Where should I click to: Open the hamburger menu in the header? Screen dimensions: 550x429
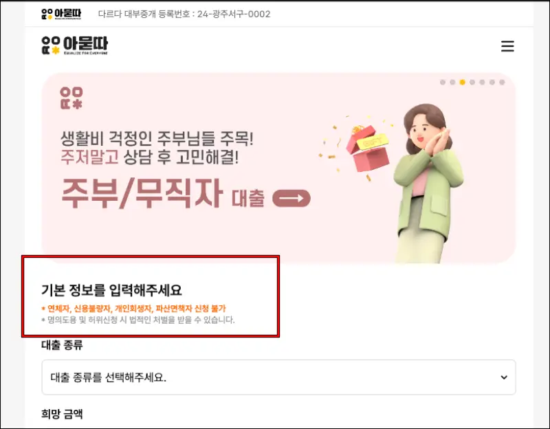(x=507, y=46)
